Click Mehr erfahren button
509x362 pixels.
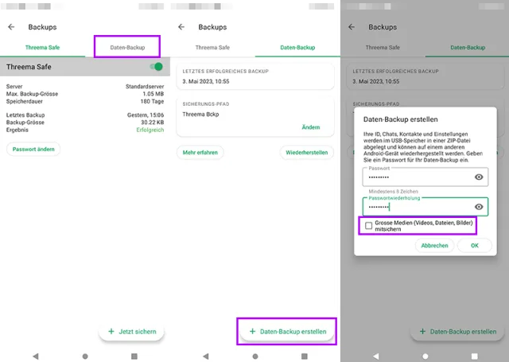coord(200,152)
